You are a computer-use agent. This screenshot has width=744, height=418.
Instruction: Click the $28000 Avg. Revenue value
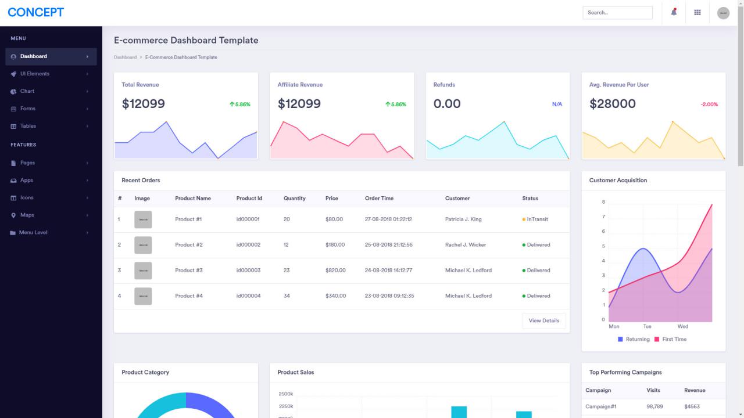coord(613,104)
